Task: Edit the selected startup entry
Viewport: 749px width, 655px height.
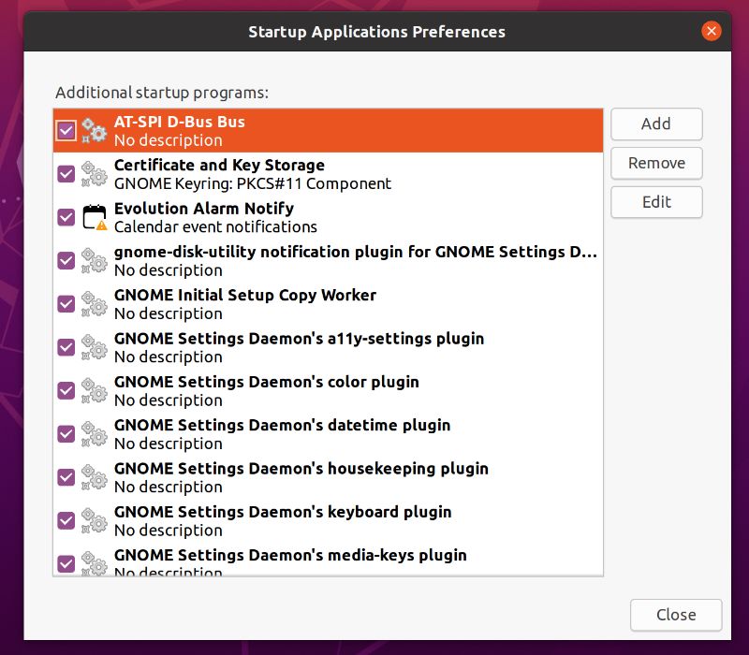Action: click(656, 202)
